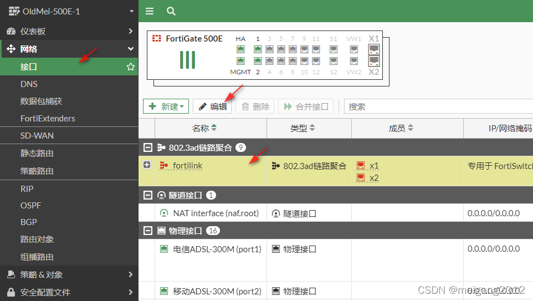Select port 2 on FortiGate faceplate
Viewport: 533px width, 301px height.
(x=258, y=61)
